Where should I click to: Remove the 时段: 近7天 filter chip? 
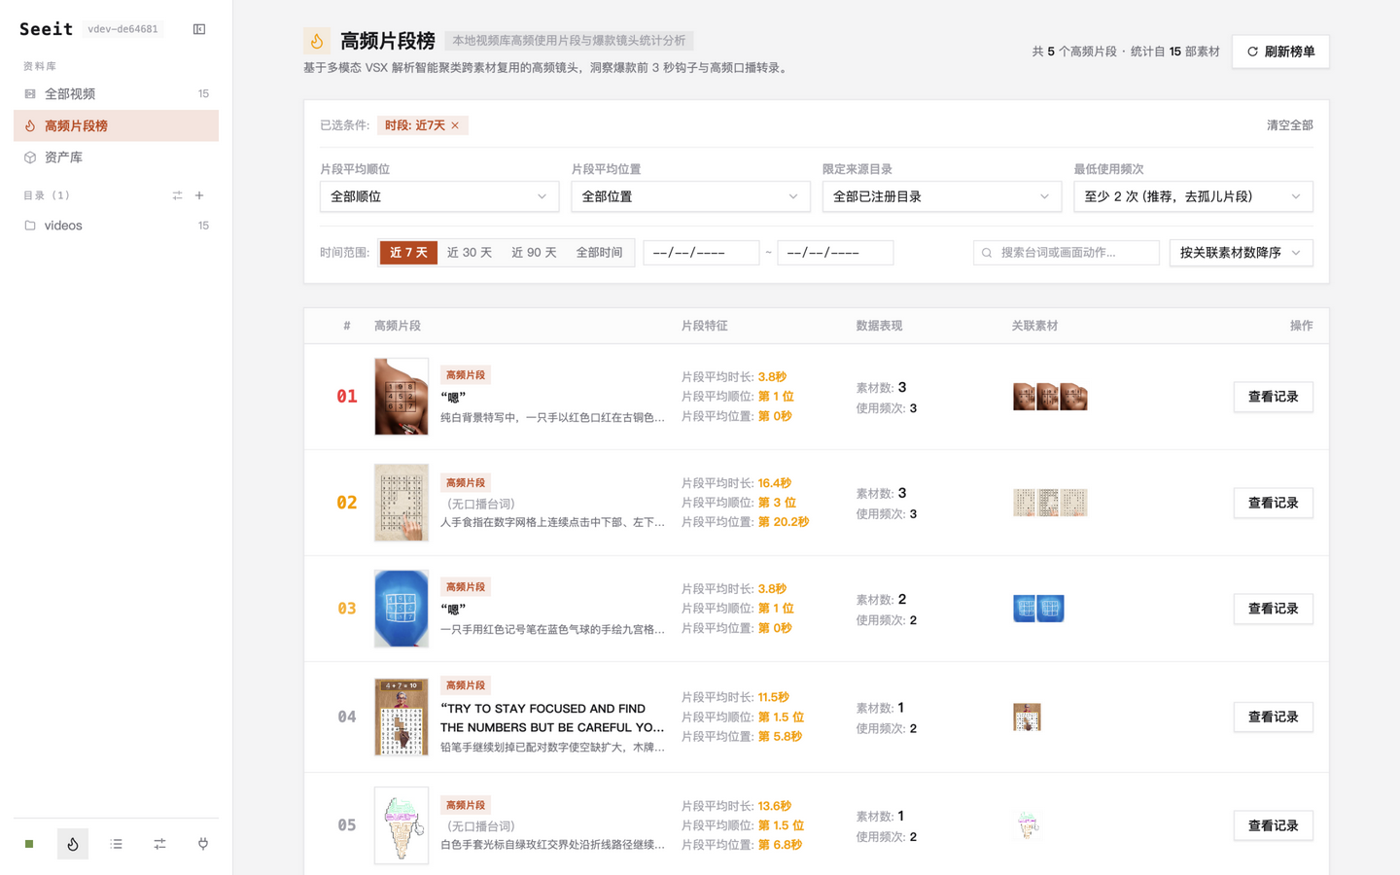pos(455,125)
